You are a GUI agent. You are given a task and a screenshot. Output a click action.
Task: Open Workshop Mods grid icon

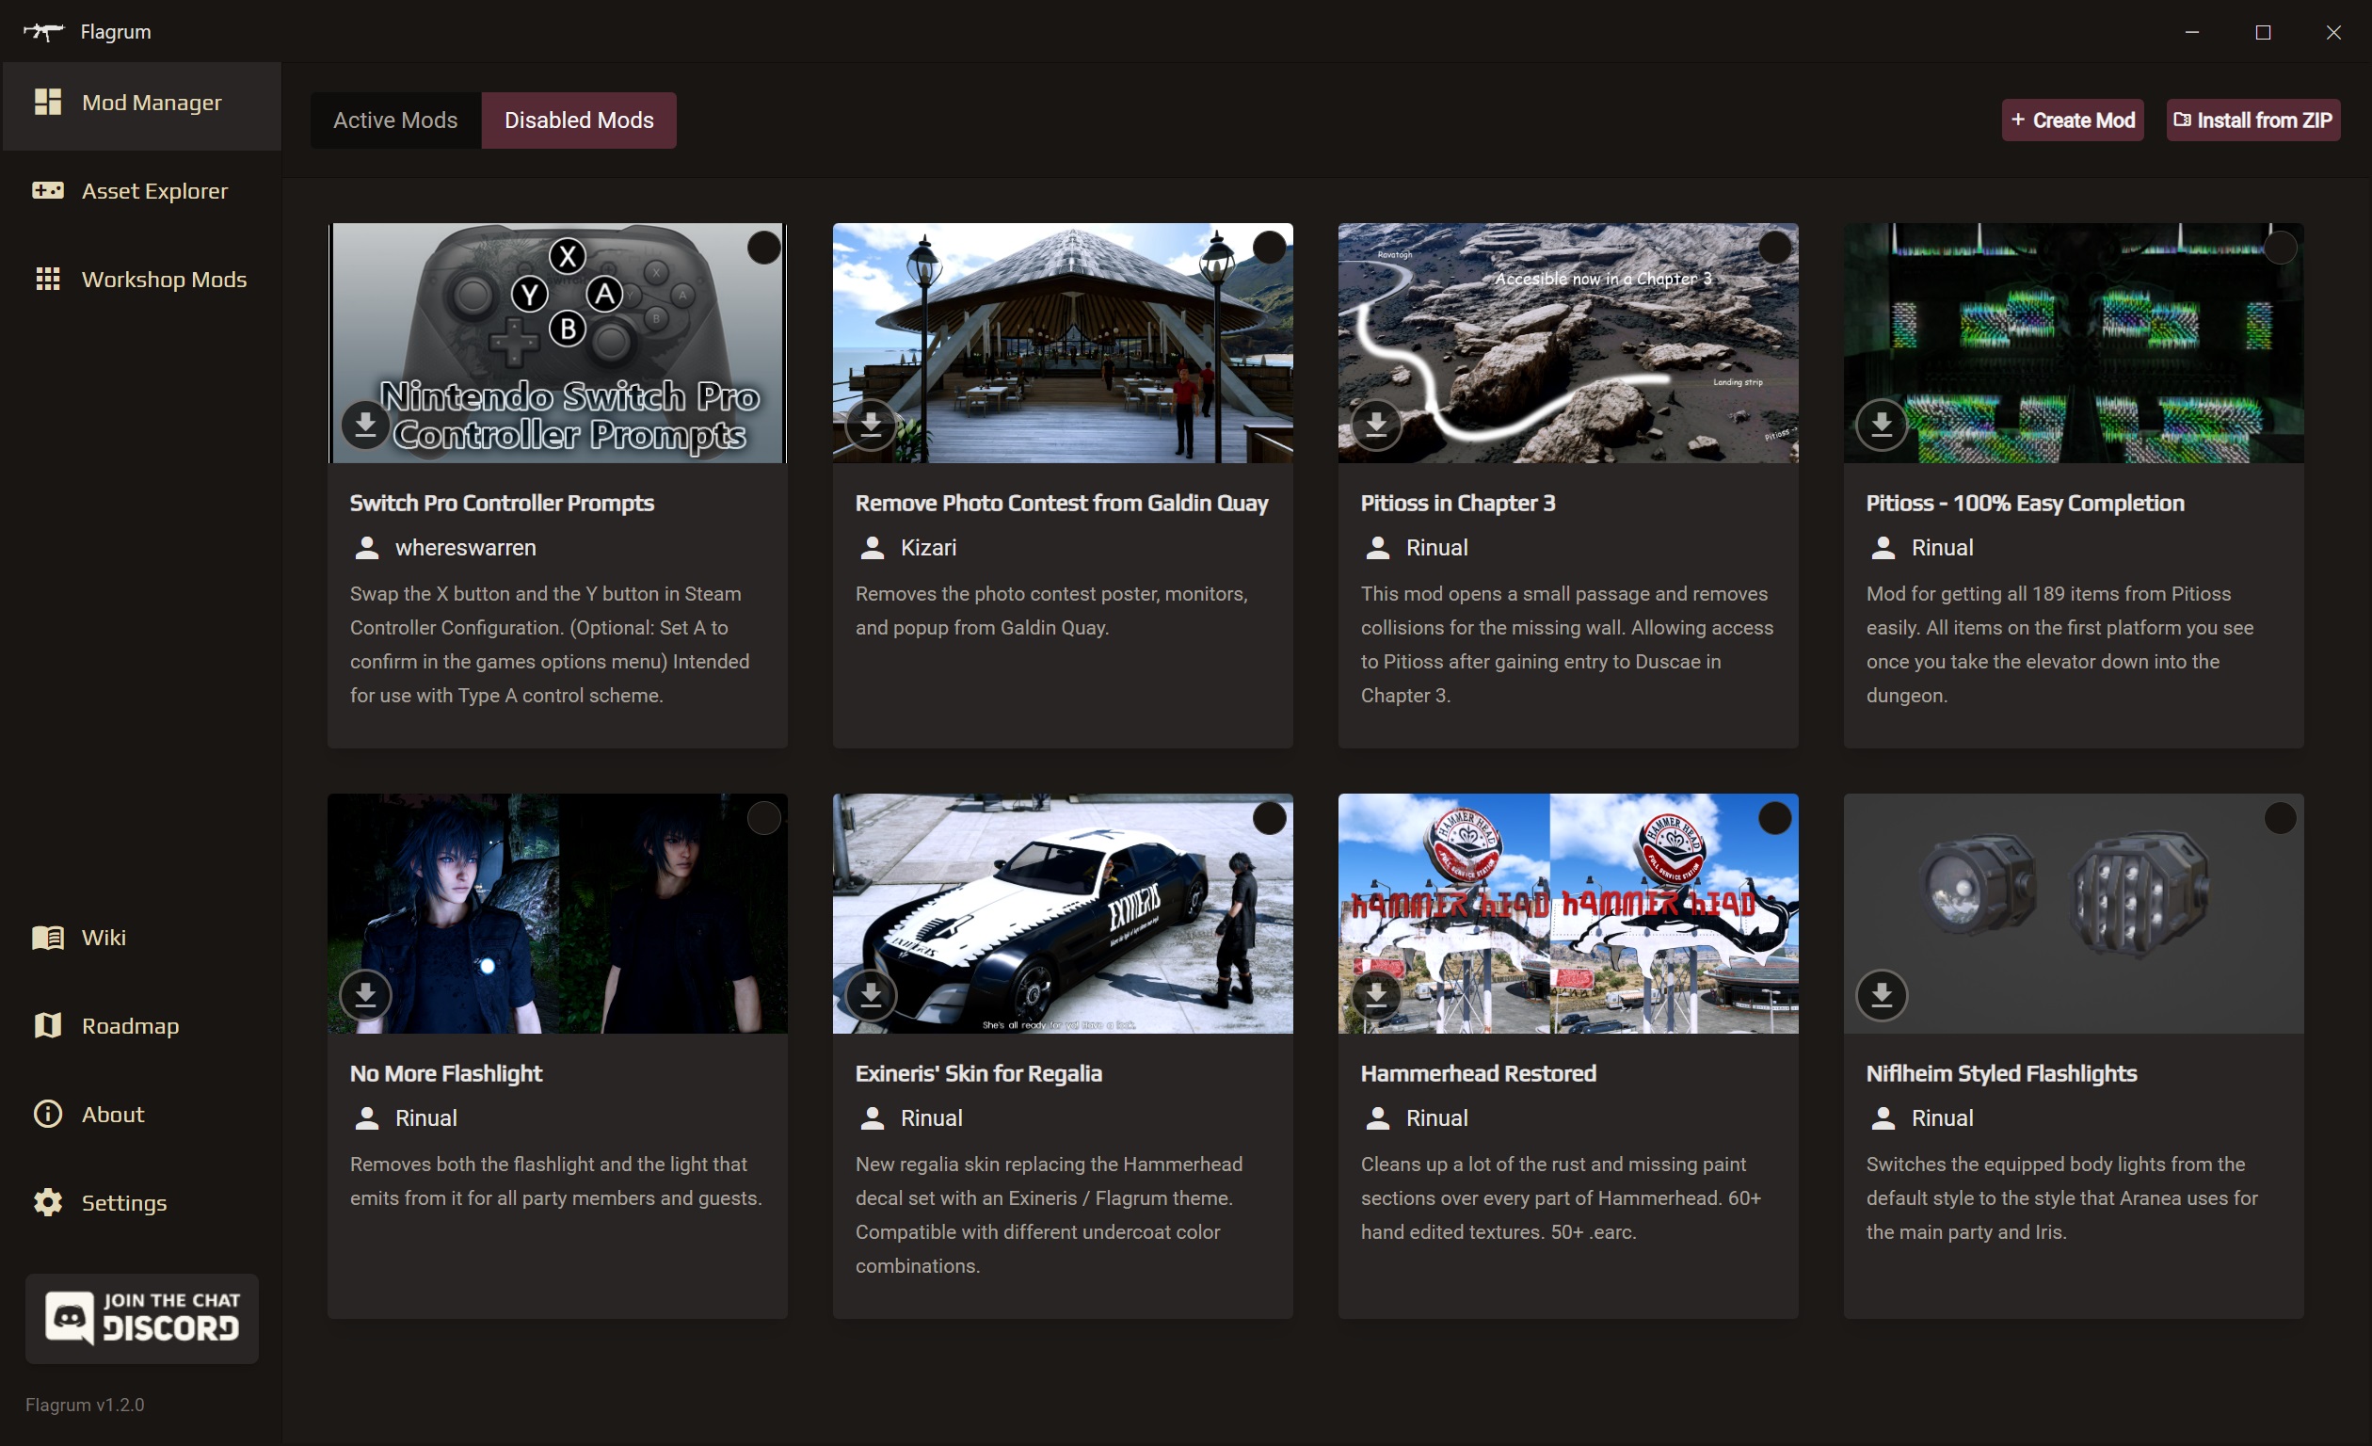pos(47,280)
